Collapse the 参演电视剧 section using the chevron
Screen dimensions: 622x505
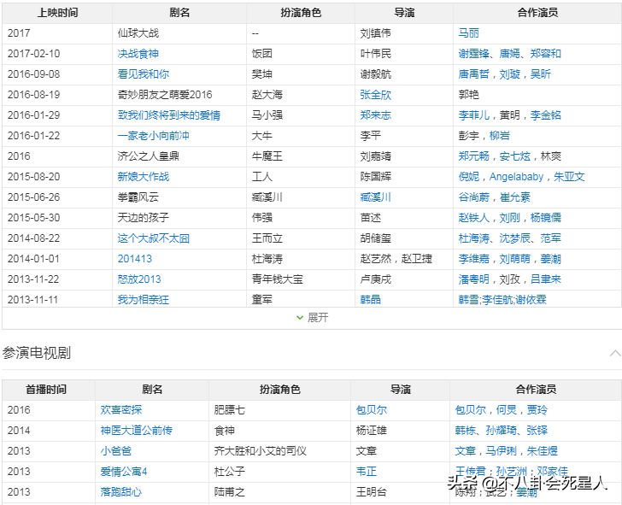(x=614, y=353)
